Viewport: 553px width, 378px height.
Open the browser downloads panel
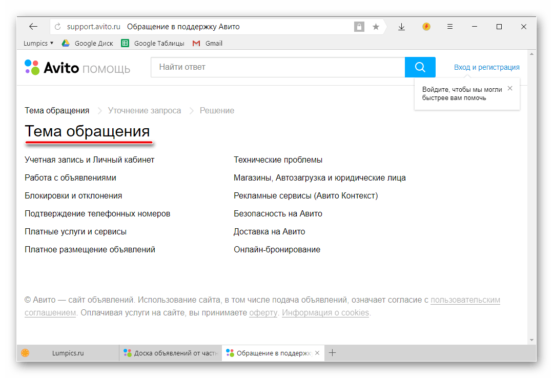401,27
